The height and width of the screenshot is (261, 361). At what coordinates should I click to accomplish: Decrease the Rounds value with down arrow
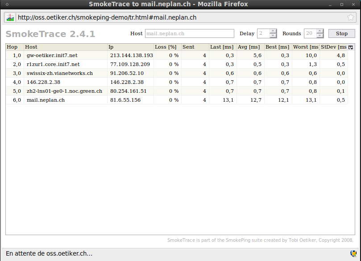point(320,36)
